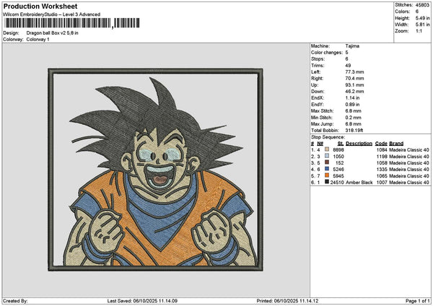Select the Machine value Tajima
Screen dimensions: 433x306
pos(352,46)
